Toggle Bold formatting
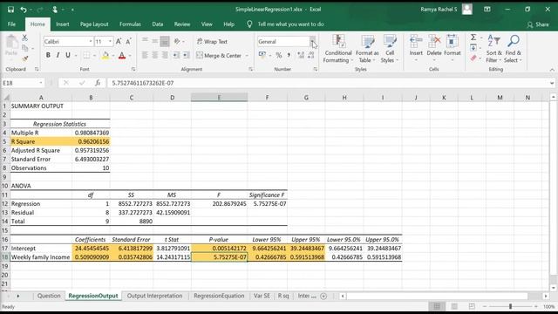 click(48, 55)
